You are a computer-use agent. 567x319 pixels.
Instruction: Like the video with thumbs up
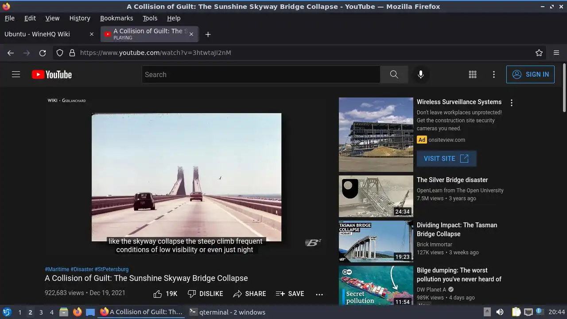(165, 294)
